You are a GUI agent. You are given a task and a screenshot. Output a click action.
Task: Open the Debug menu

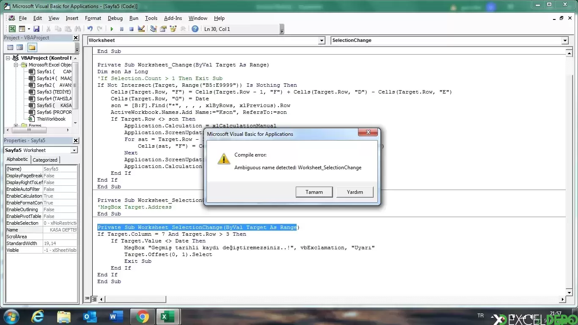pos(115,18)
